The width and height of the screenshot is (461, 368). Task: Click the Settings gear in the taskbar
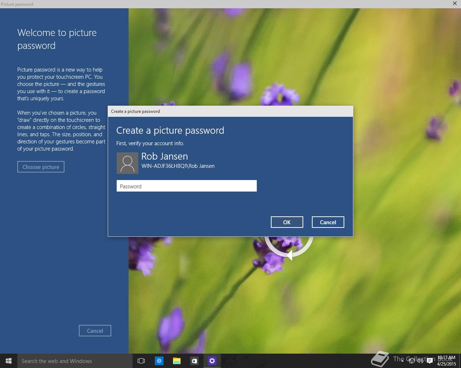coord(212,361)
